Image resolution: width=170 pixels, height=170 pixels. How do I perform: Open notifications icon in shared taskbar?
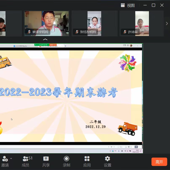(141, 151)
